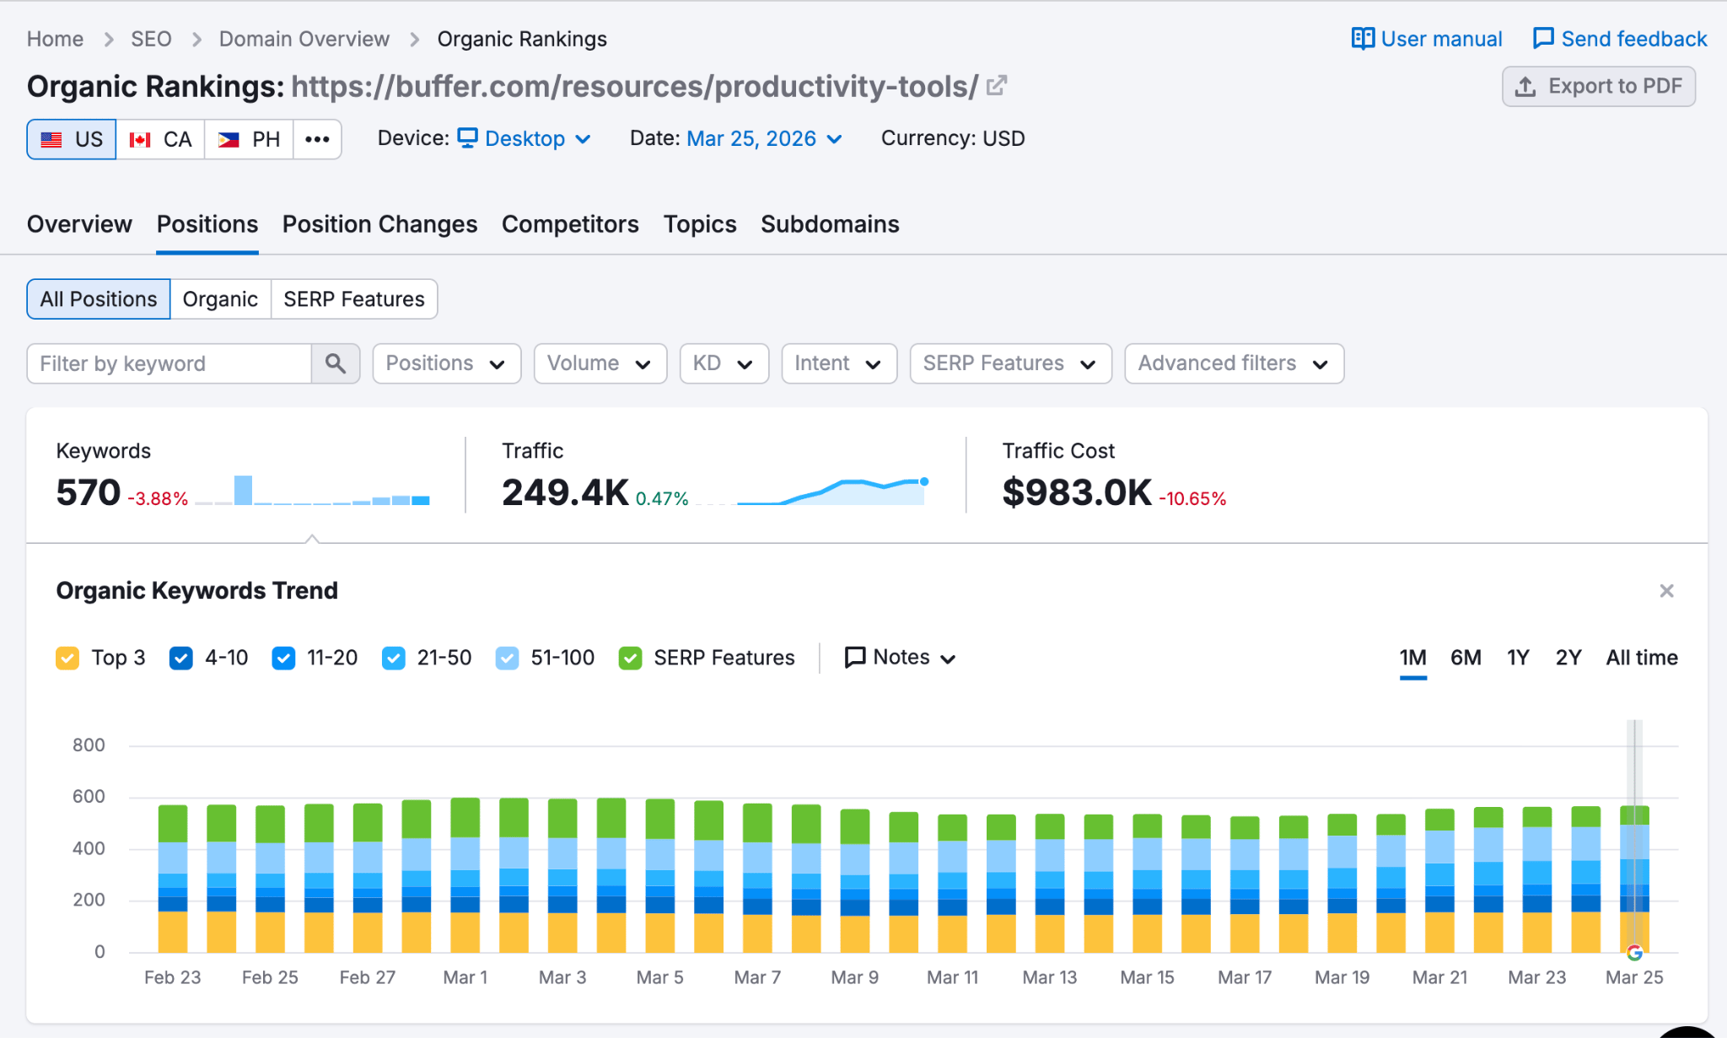
Task: Uncheck the Top 3 checkbox
Action: click(x=67, y=658)
